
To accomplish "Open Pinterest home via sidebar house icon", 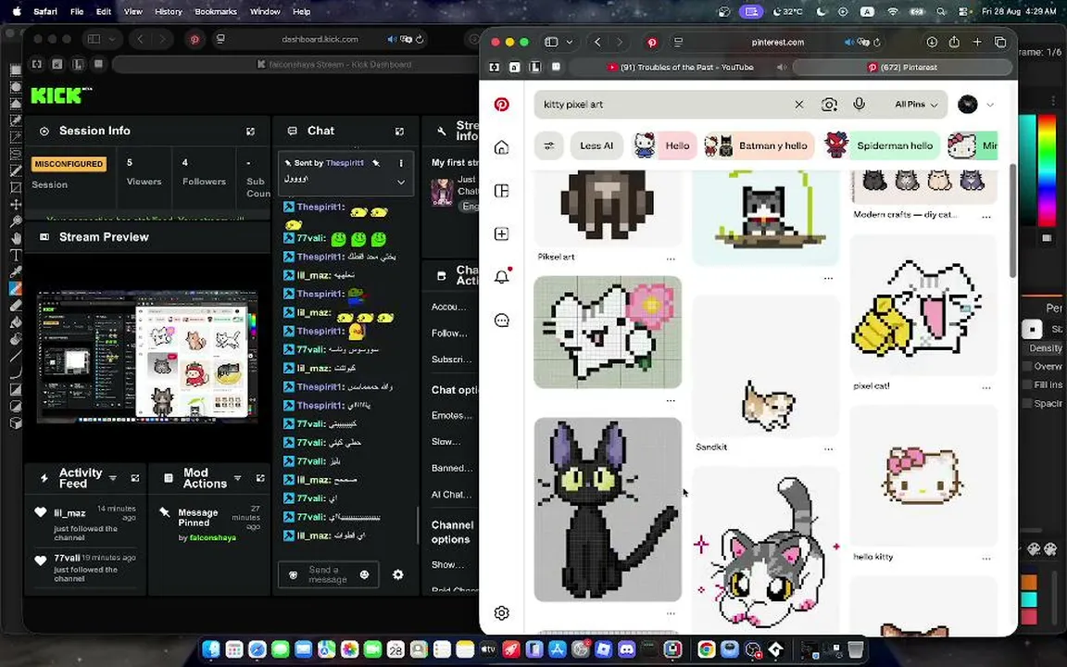I will click(x=501, y=147).
